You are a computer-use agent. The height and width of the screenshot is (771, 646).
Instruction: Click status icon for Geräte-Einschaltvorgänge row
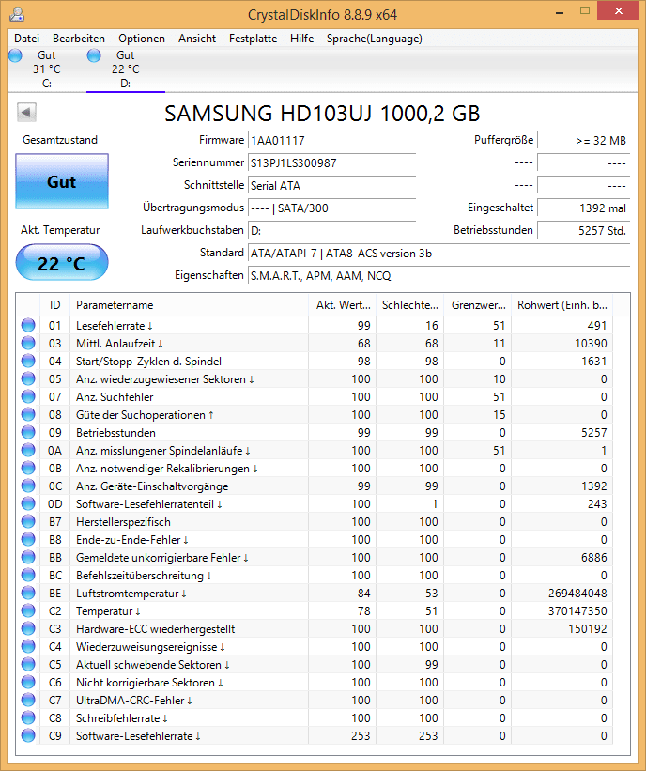pos(28,486)
